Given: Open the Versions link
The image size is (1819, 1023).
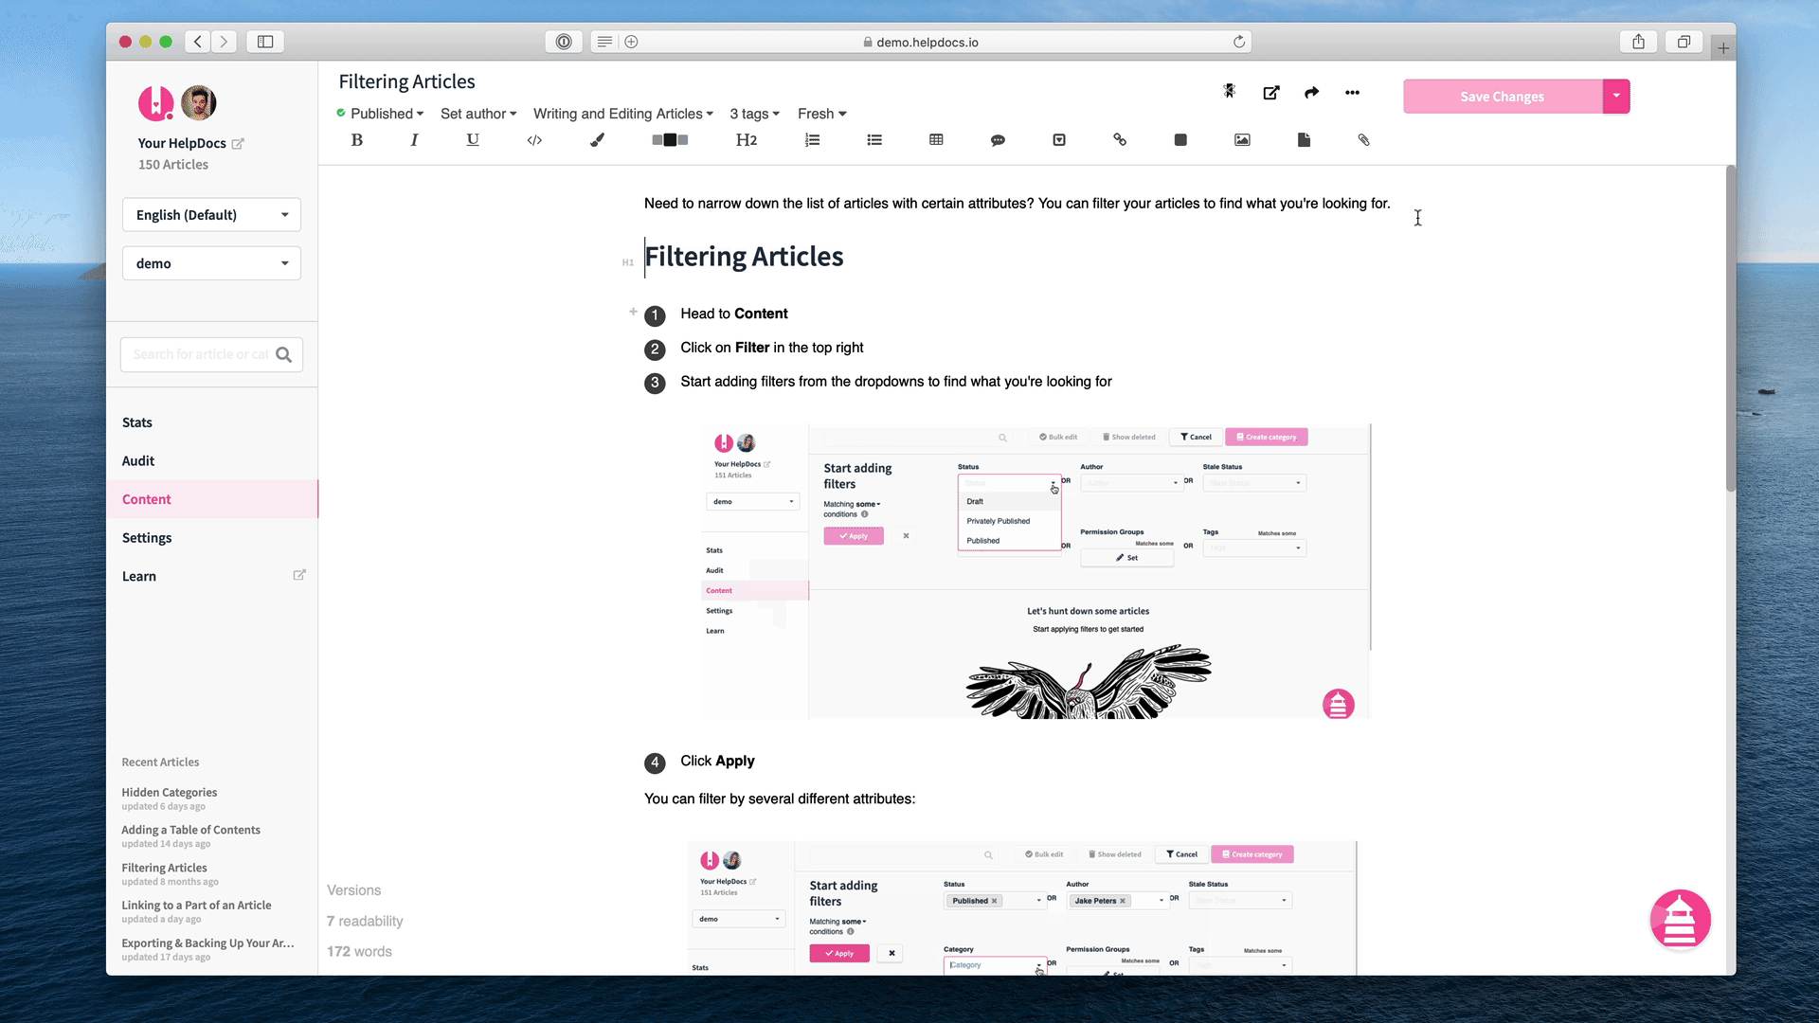Looking at the screenshot, I should 354,890.
